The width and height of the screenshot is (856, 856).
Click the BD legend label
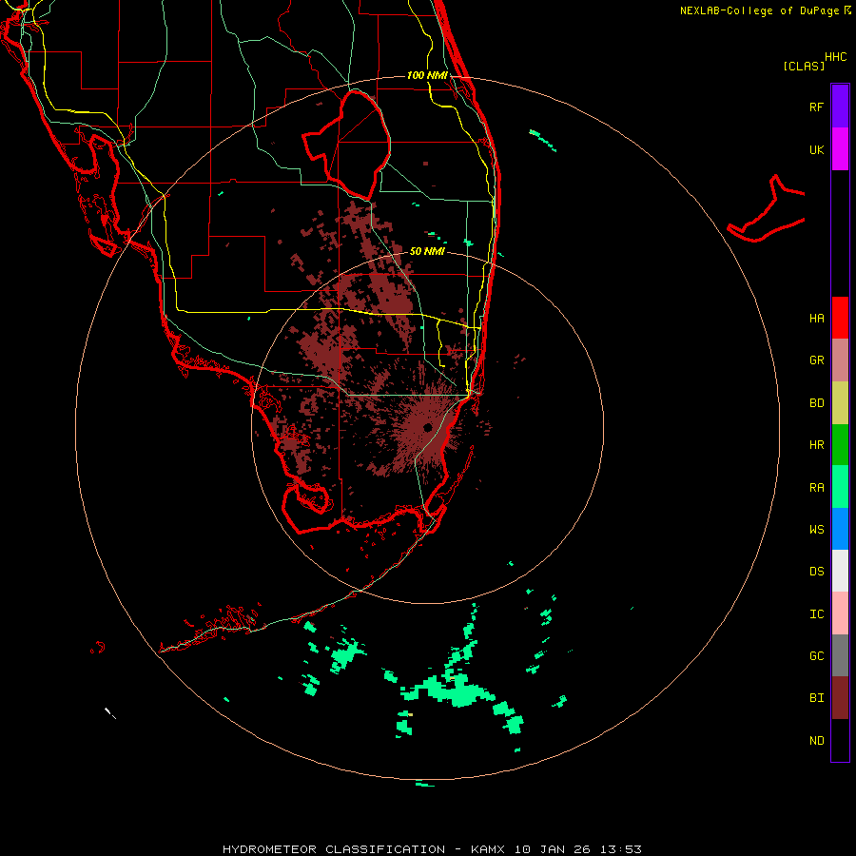[816, 403]
